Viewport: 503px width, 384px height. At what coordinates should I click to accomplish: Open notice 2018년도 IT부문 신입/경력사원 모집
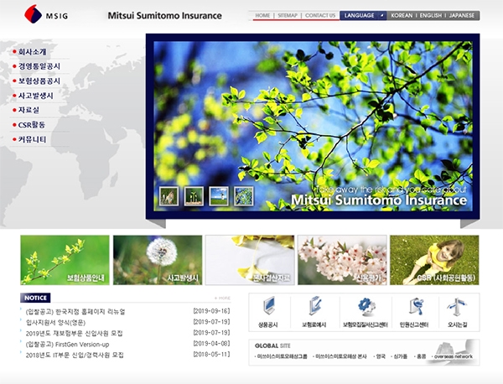75,355
